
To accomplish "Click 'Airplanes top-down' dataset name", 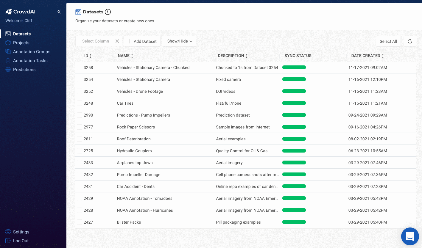I will 135,163.
